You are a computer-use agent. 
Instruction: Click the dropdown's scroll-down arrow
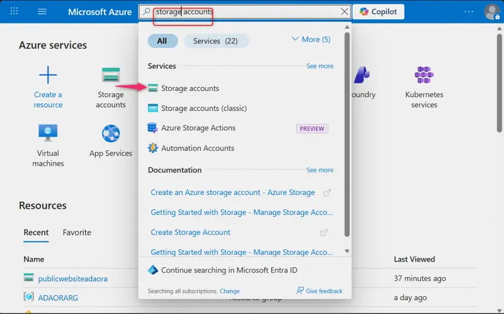click(x=347, y=251)
